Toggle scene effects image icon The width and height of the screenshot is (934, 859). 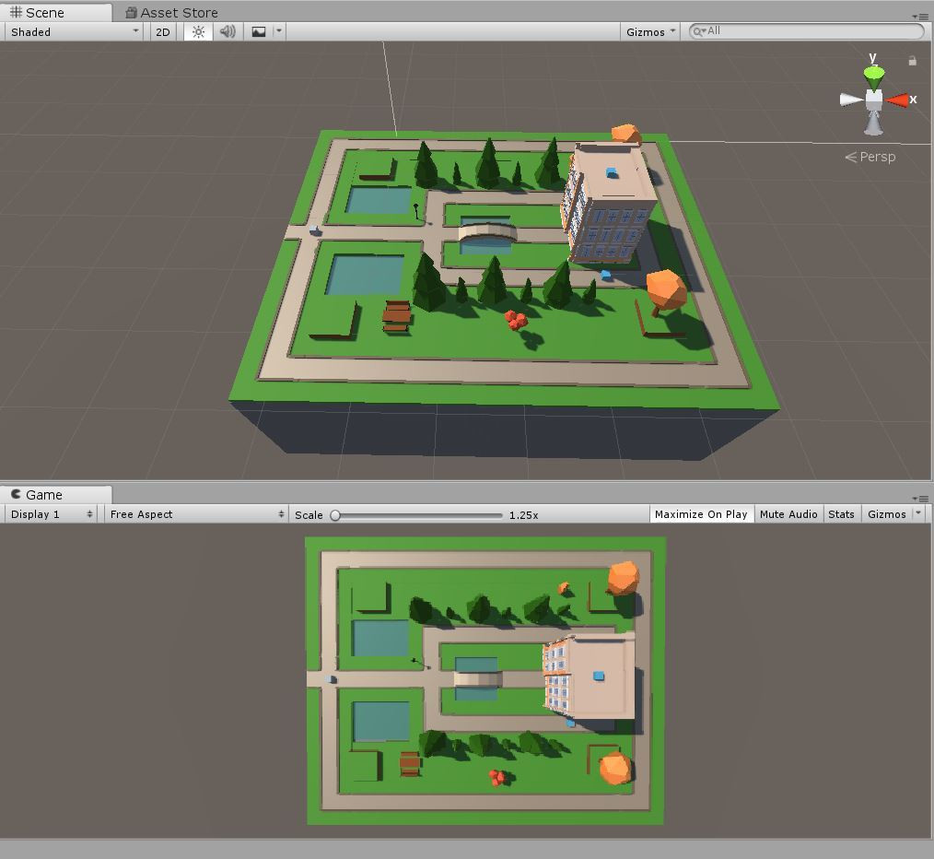coord(259,32)
